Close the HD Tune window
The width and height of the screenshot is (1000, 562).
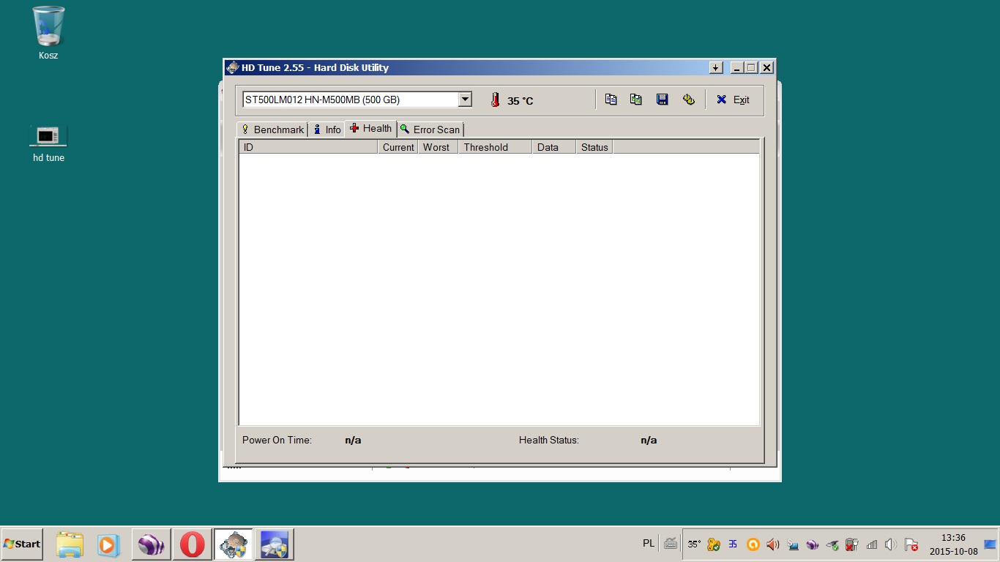pyautogui.click(x=766, y=67)
